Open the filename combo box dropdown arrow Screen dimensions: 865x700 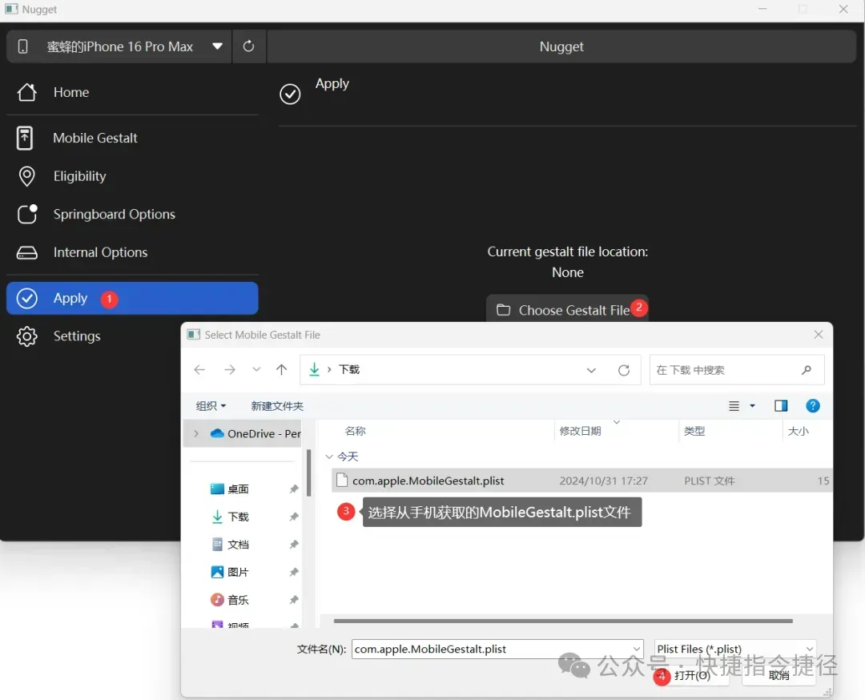[637, 650]
